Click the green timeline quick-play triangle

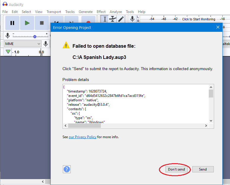click(8, 52)
